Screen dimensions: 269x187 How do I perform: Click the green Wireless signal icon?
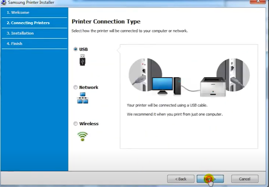point(83,136)
